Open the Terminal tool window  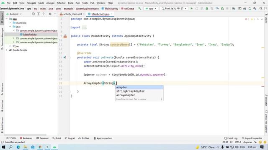coord(42,138)
